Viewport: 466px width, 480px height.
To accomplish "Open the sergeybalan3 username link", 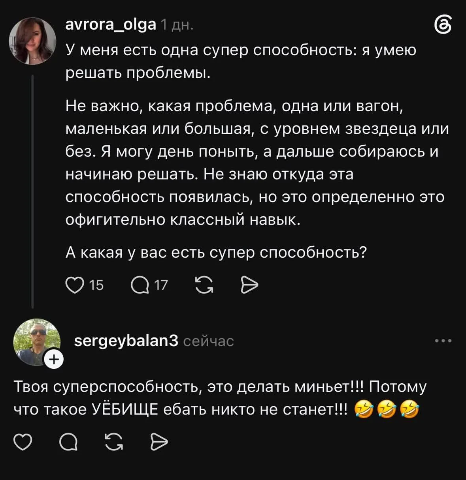I will click(127, 341).
